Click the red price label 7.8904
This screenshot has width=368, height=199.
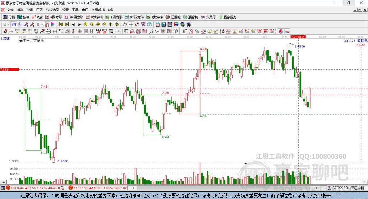[x=10, y=69]
